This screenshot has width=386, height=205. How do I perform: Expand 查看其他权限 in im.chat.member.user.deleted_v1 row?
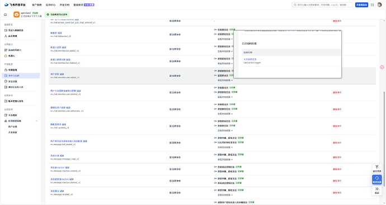[x=225, y=97]
